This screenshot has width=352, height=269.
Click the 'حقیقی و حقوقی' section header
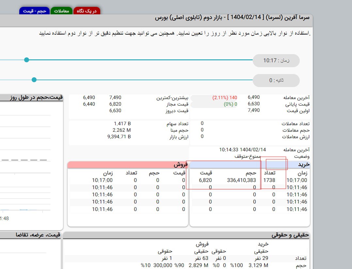coord(290,235)
